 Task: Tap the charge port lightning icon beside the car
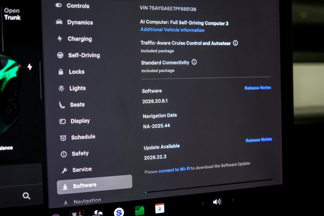30,66
